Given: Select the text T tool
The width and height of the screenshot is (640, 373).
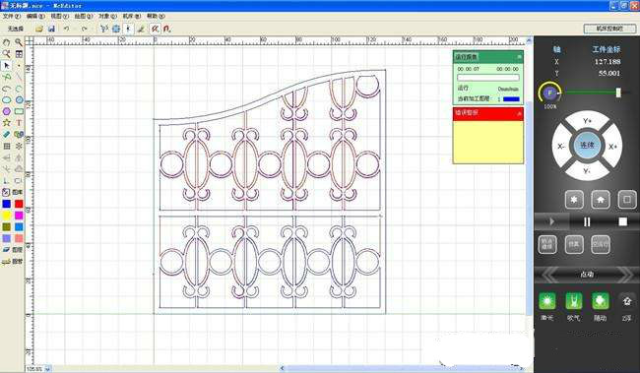Looking at the screenshot, I should tap(19, 122).
